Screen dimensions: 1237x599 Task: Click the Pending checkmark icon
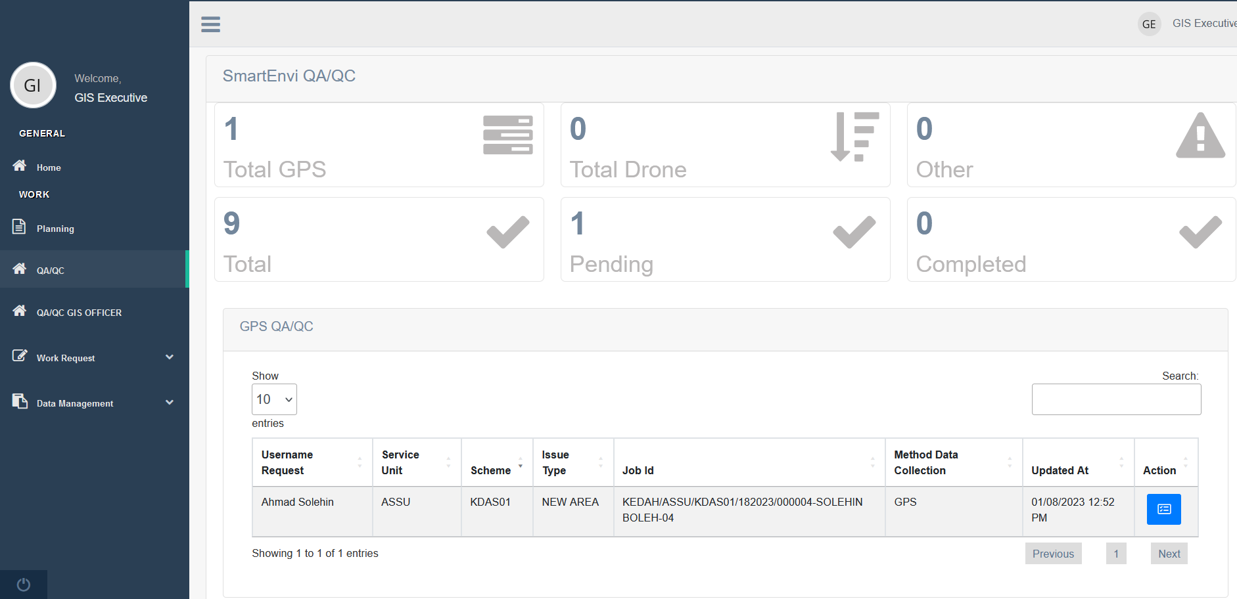click(854, 232)
